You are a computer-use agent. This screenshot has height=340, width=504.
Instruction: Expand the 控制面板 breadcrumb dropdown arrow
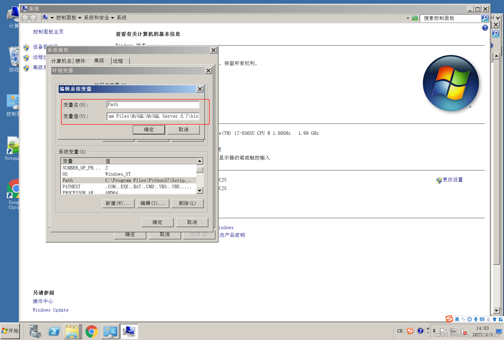[80, 18]
